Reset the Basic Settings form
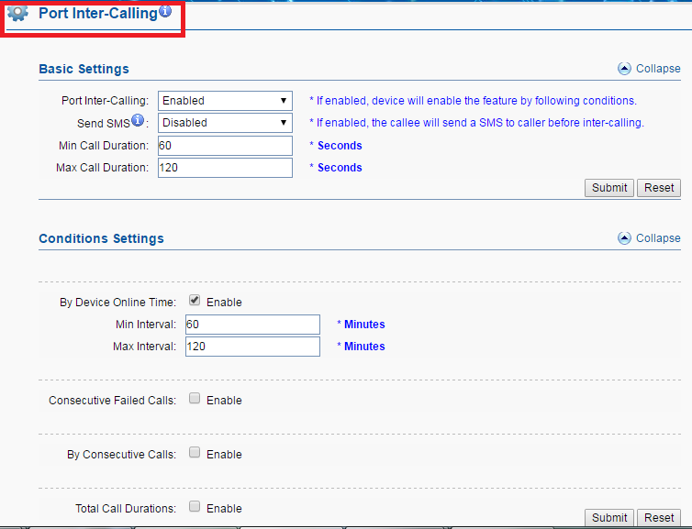This screenshot has height=529, width=692. tap(659, 188)
